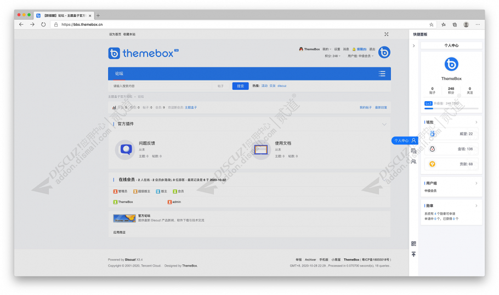The height and width of the screenshot is (295, 499).
Task: Go back with the browser back arrow
Action: point(21,25)
